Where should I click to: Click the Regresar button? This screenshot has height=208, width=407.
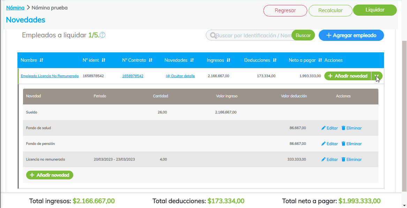pyautogui.click(x=285, y=10)
